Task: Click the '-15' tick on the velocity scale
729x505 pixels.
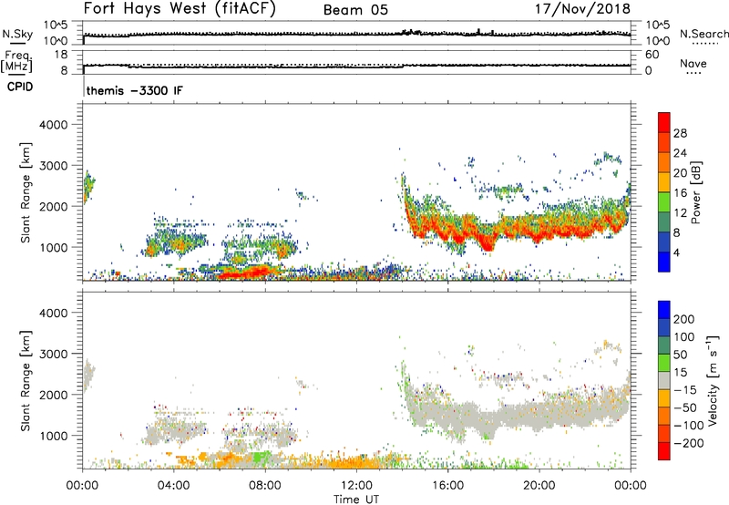Action: (685, 389)
